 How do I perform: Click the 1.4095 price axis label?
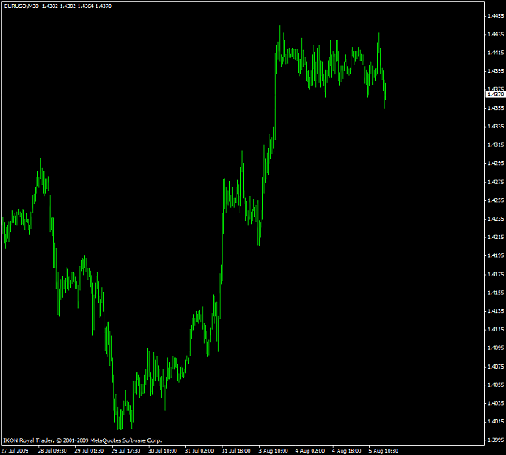click(495, 348)
